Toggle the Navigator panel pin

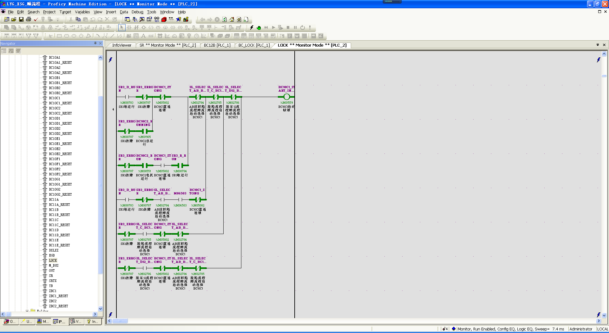point(95,43)
